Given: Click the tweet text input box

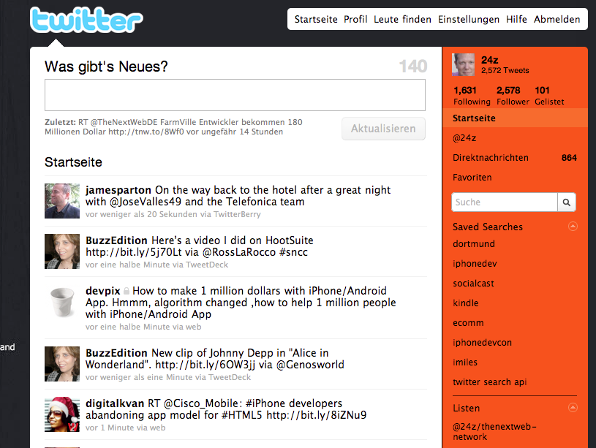Looking at the screenshot, I should pos(235,95).
